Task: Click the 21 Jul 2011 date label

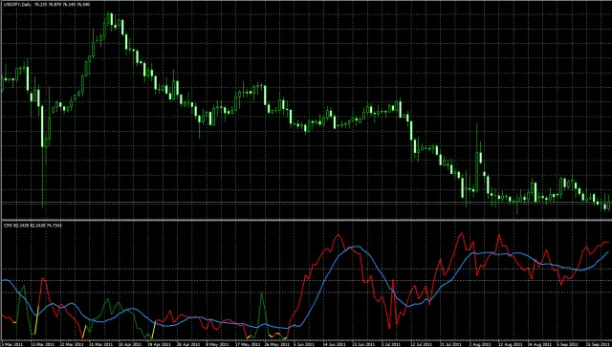Action: [450, 344]
